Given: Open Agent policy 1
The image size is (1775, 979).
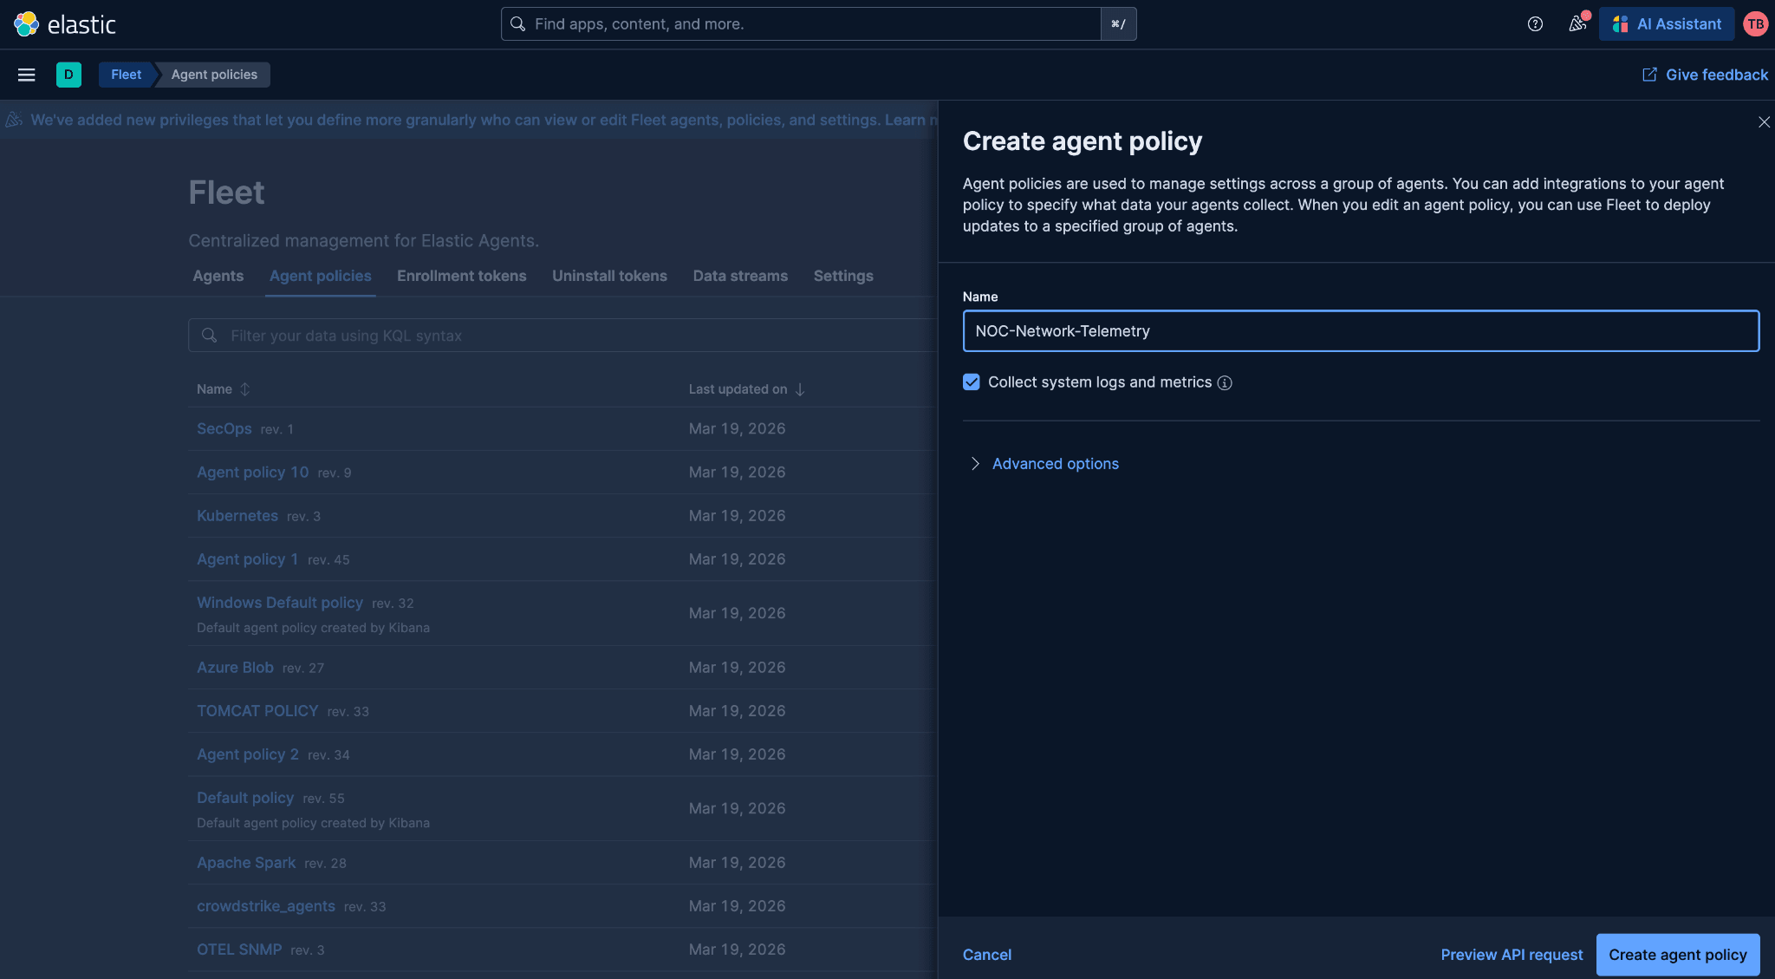Looking at the screenshot, I should pyautogui.click(x=248, y=559).
